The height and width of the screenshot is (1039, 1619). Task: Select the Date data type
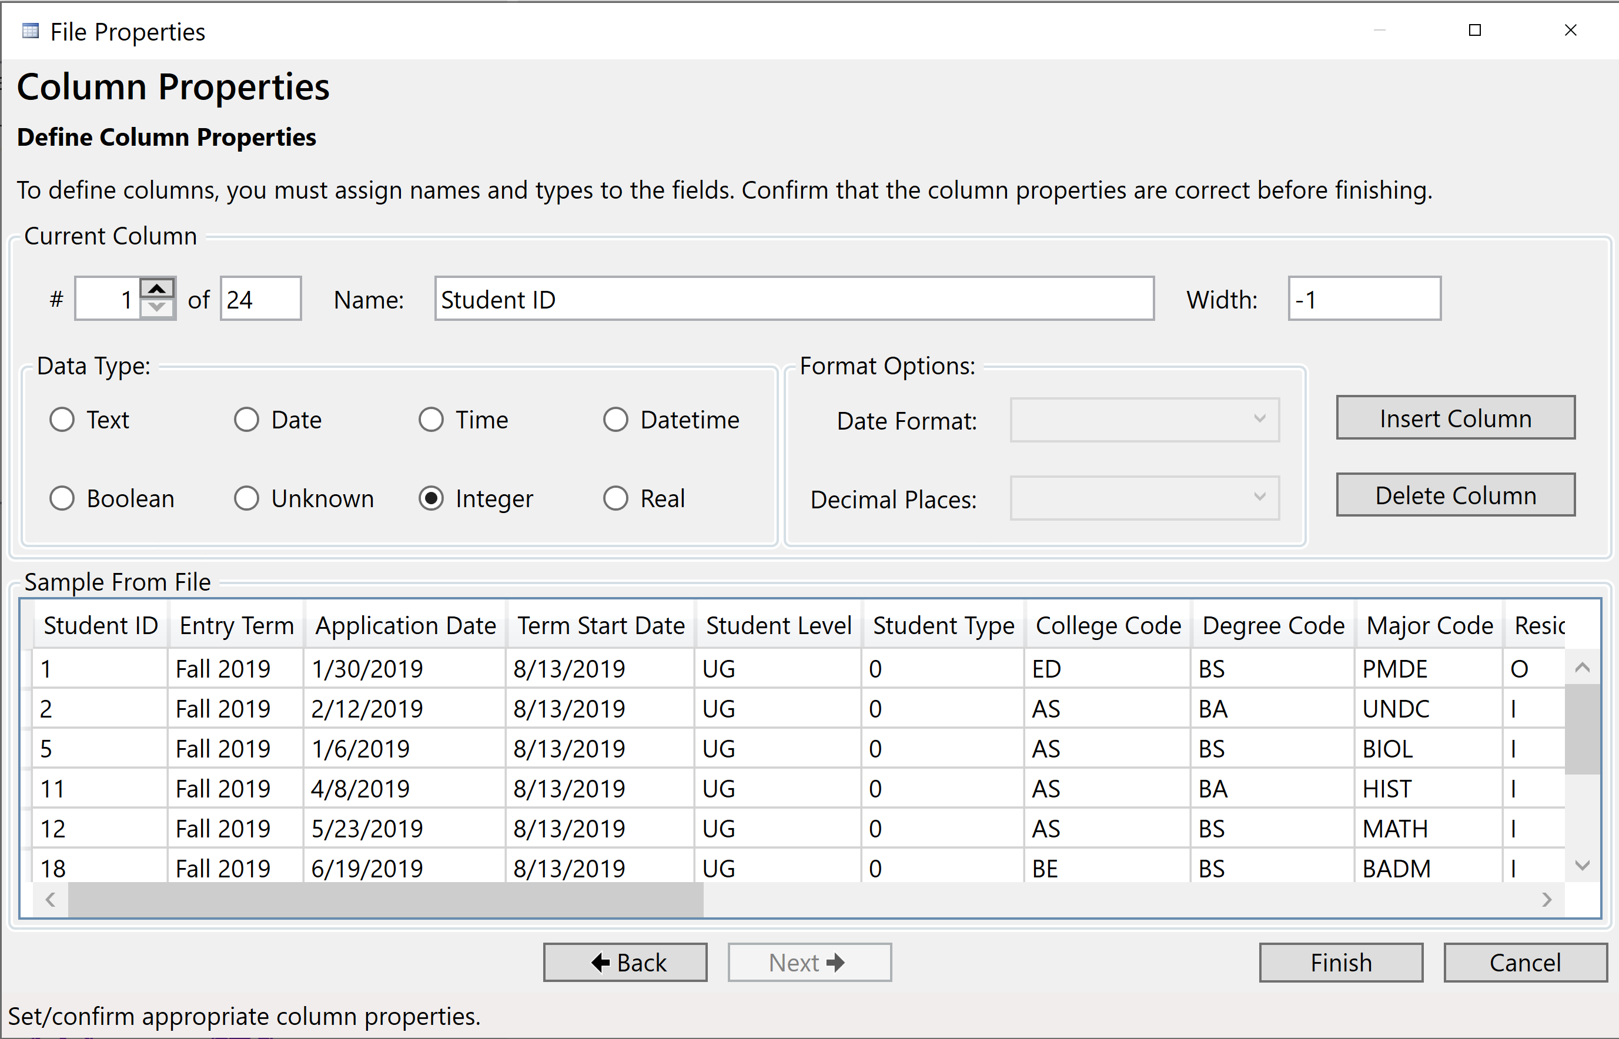point(247,419)
